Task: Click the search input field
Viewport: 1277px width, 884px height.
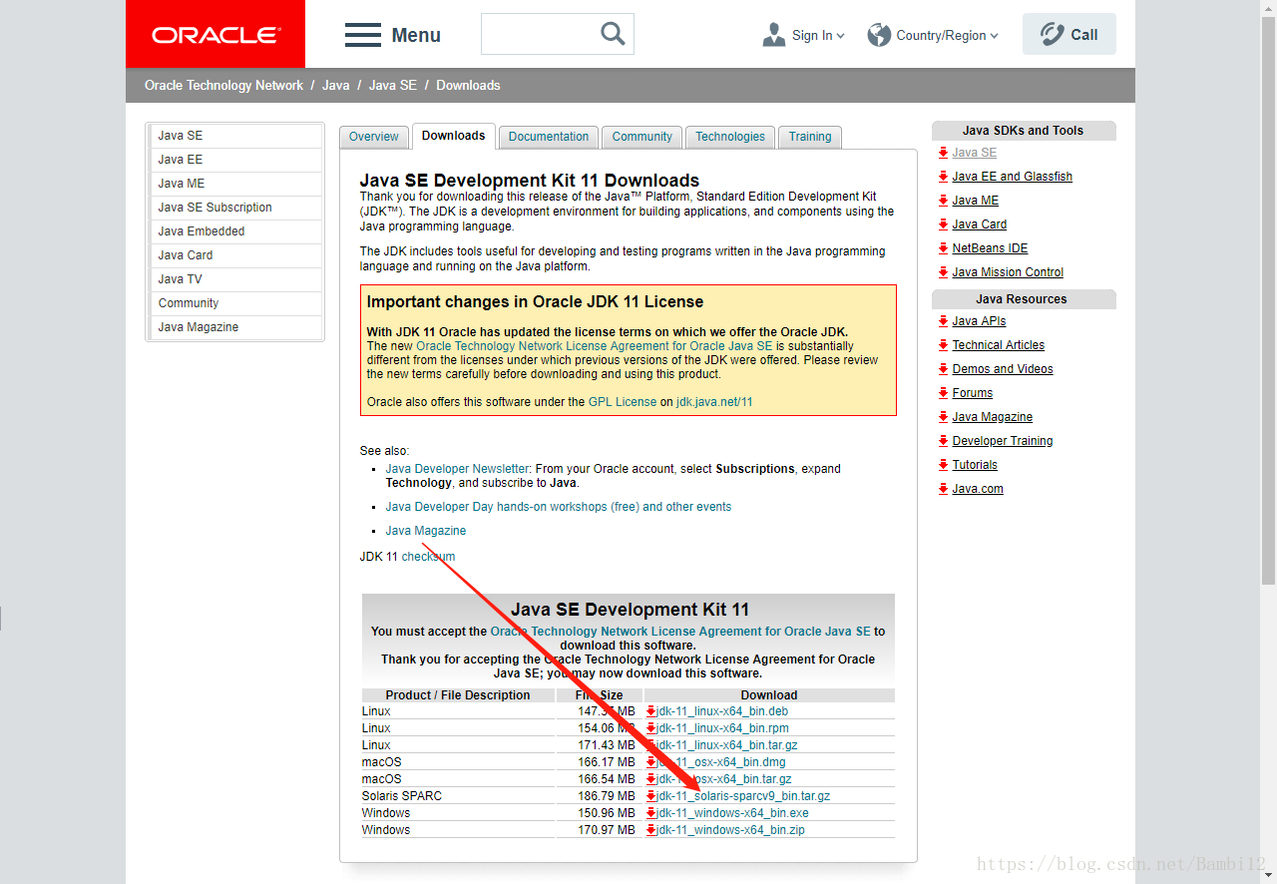Action: tap(542, 34)
